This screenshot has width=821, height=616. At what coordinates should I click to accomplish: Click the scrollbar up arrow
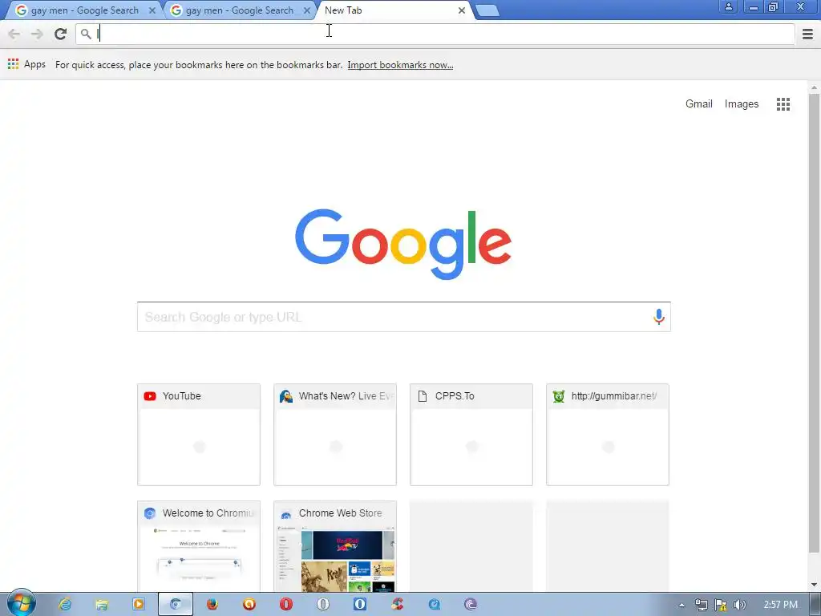(x=814, y=87)
